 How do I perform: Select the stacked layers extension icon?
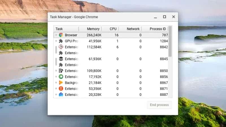(61, 59)
